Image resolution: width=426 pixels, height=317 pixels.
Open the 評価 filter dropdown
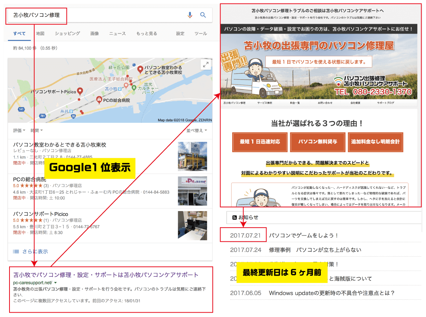point(19,130)
